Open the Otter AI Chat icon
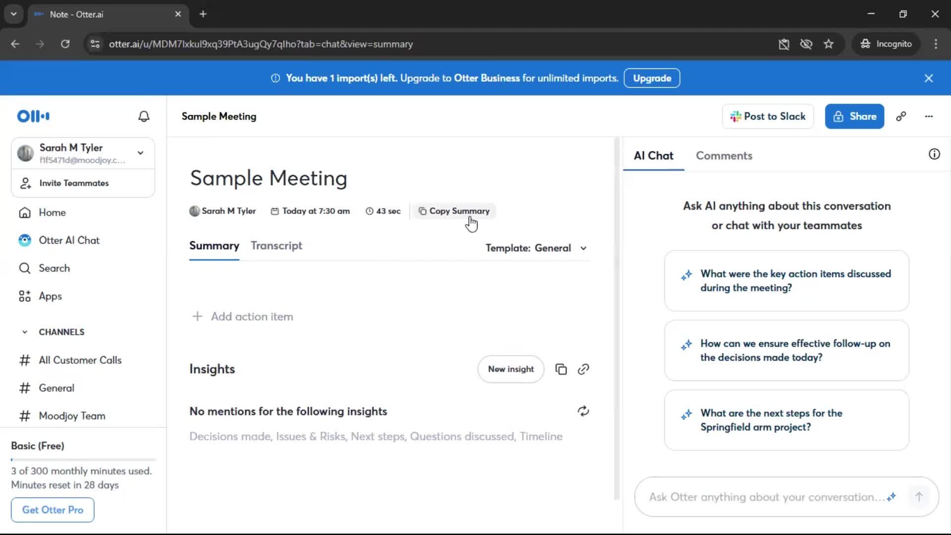This screenshot has width=951, height=535. (x=25, y=240)
